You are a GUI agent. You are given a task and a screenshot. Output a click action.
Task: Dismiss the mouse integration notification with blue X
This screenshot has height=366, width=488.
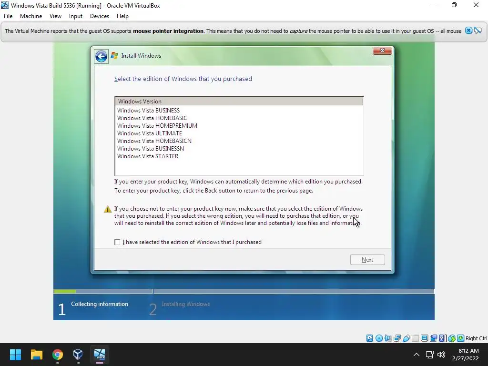coord(469,30)
